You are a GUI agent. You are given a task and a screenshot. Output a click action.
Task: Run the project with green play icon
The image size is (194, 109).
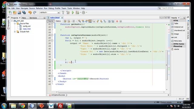[73, 12]
